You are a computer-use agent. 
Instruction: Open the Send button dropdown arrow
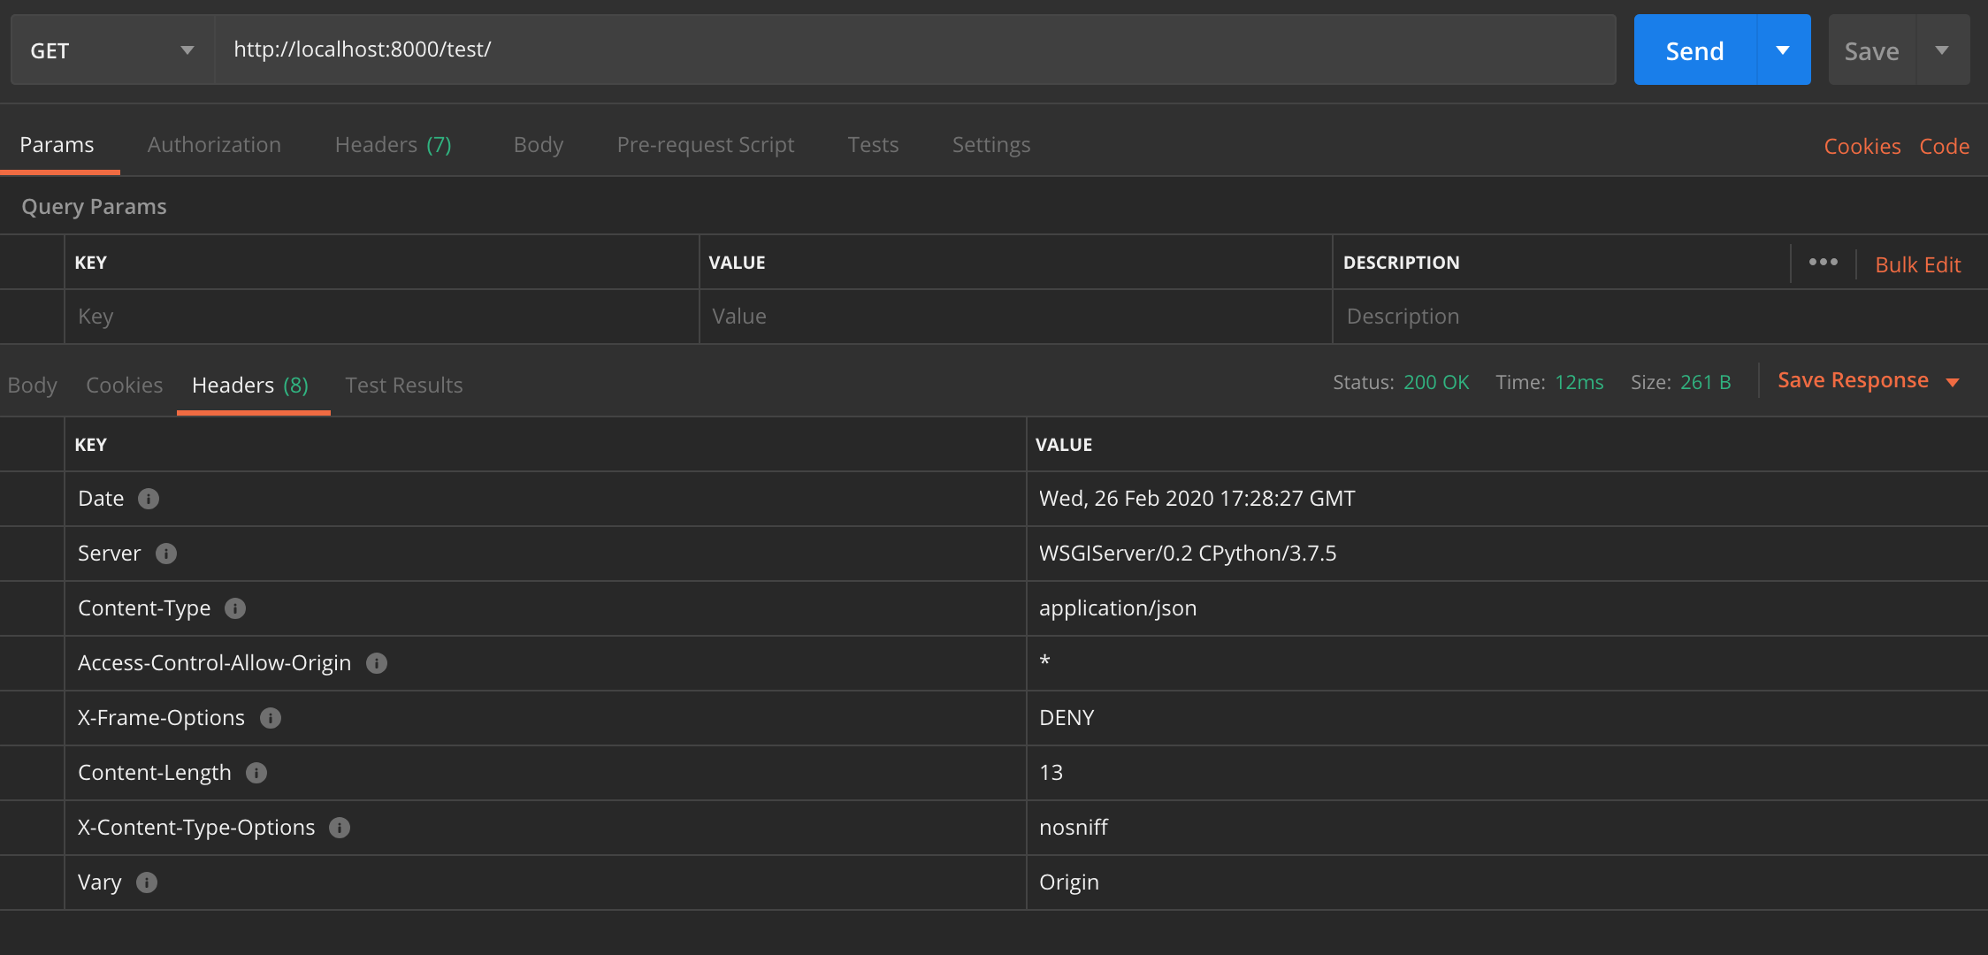(x=1784, y=50)
